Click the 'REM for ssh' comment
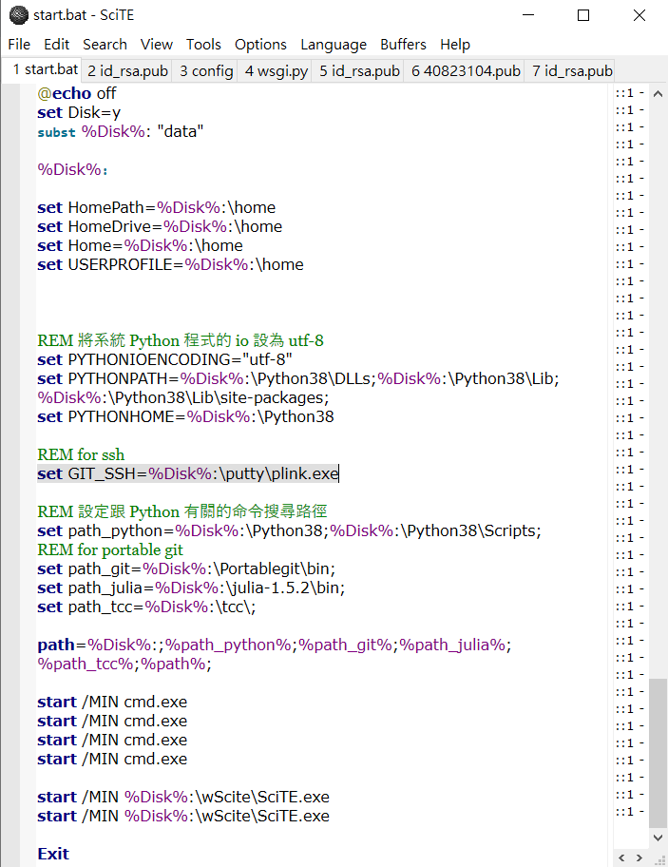The height and width of the screenshot is (867, 668). (81, 455)
